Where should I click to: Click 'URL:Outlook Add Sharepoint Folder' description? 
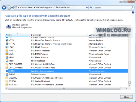(x=47, y=78)
